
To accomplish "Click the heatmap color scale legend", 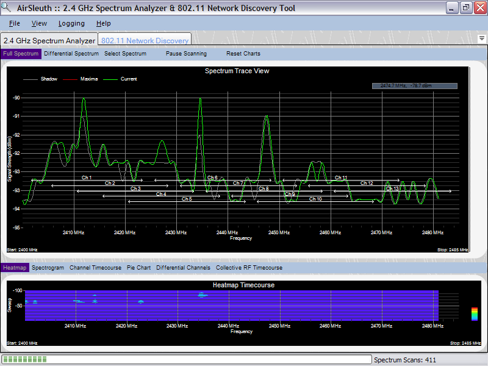I will (475, 314).
